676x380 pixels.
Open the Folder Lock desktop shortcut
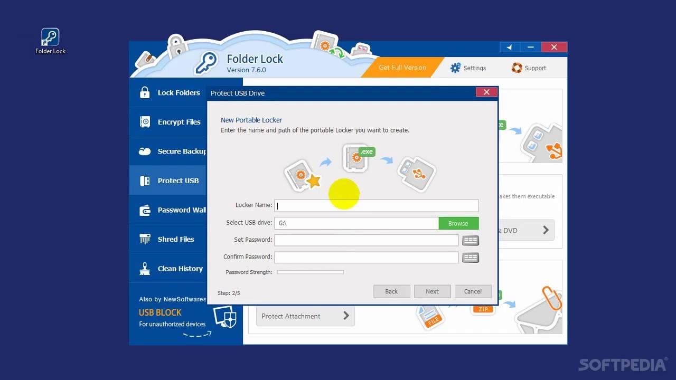point(50,41)
